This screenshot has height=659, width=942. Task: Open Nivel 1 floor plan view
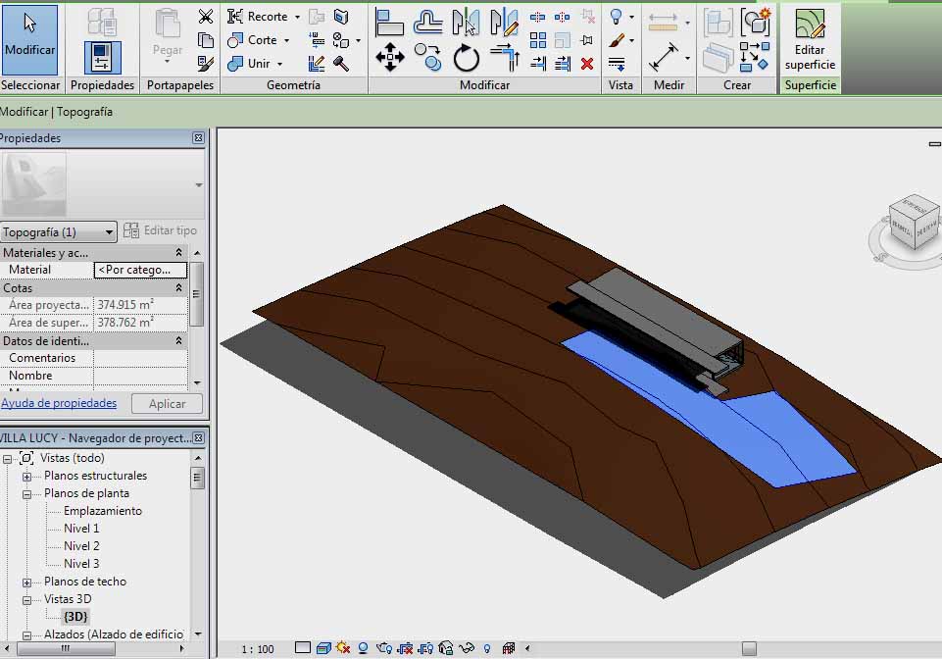point(81,529)
